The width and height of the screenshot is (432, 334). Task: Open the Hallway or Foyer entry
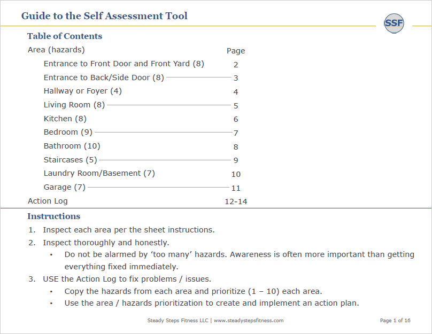[83, 91]
